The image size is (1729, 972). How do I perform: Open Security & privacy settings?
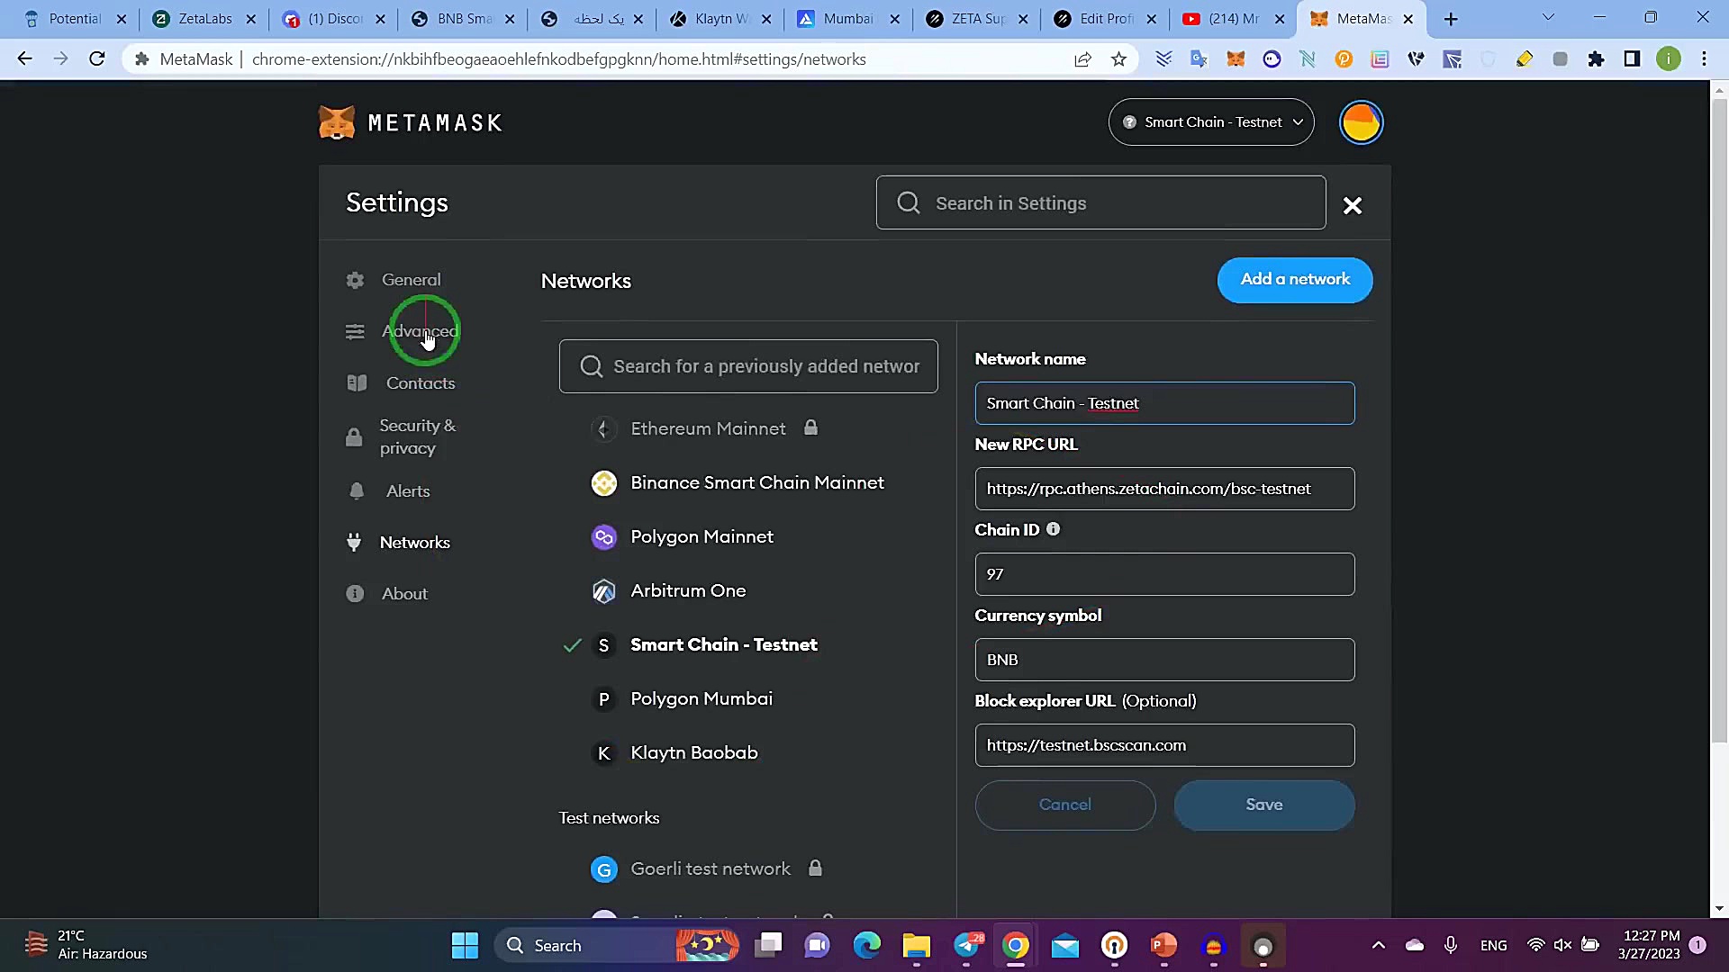coord(417,436)
